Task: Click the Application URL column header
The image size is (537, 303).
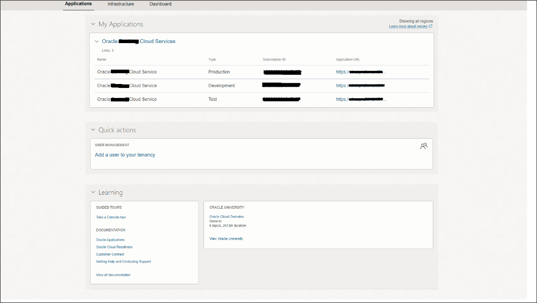Action: pyautogui.click(x=348, y=60)
